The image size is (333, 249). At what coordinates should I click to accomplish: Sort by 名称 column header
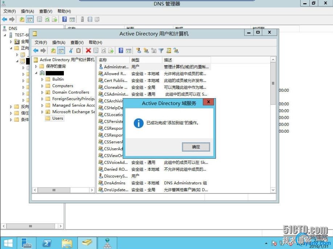click(113, 60)
